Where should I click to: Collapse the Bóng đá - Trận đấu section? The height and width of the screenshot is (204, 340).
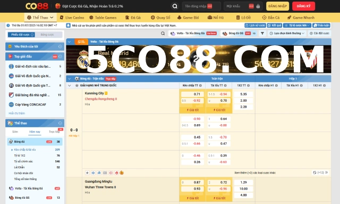70,79
